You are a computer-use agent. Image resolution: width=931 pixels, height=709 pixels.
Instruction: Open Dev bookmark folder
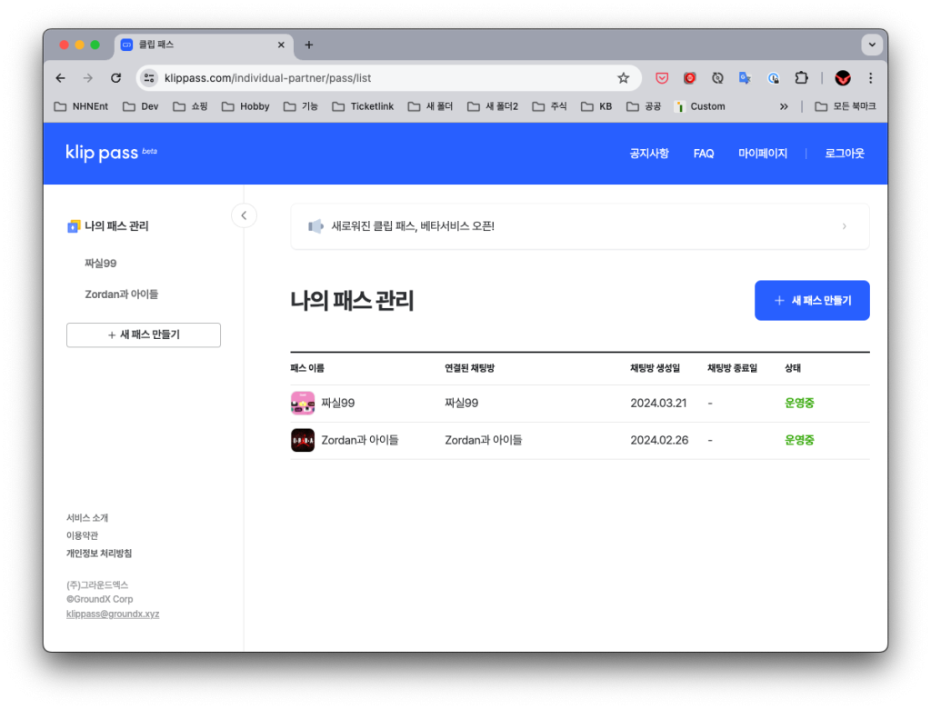pos(141,106)
